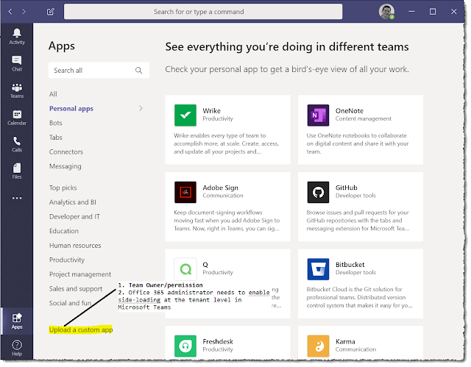Click the OneNote app icon
The width and height of the screenshot is (471, 367).
pyautogui.click(x=318, y=115)
